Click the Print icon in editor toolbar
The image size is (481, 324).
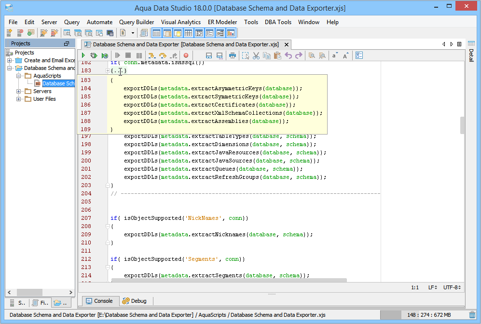click(233, 55)
